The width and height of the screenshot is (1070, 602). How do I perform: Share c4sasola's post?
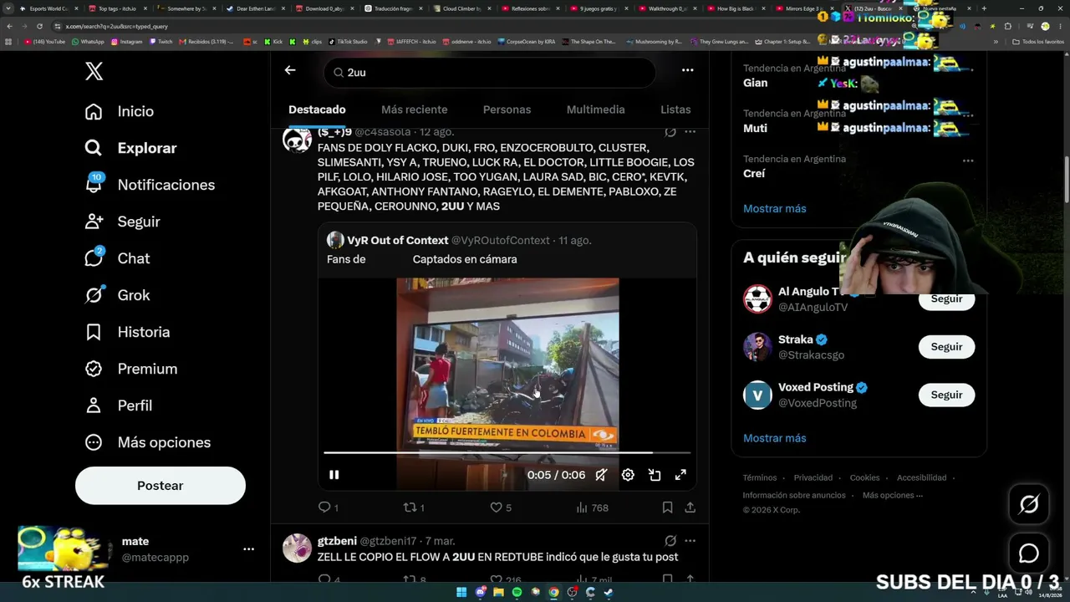coord(690,508)
